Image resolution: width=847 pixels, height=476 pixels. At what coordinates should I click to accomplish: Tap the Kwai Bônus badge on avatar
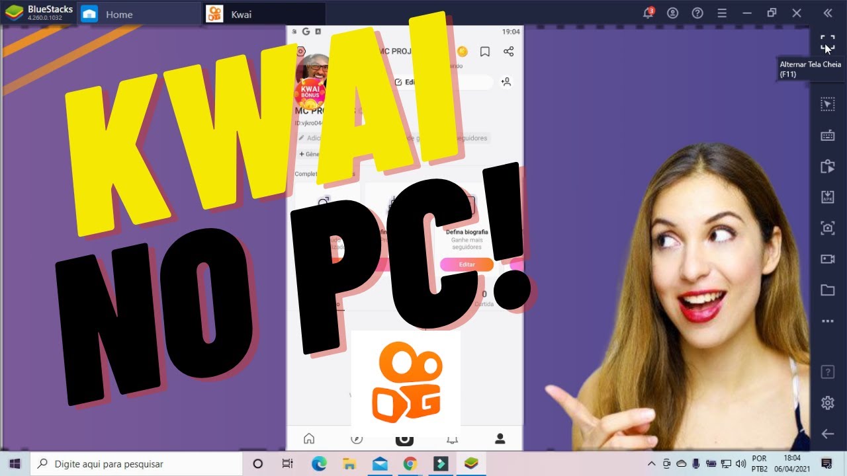[x=310, y=95]
